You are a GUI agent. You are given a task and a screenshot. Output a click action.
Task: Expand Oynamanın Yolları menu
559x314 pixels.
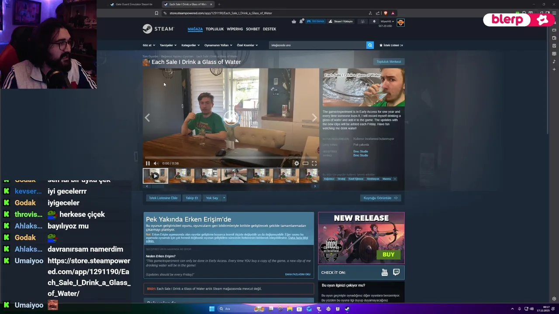click(x=218, y=45)
